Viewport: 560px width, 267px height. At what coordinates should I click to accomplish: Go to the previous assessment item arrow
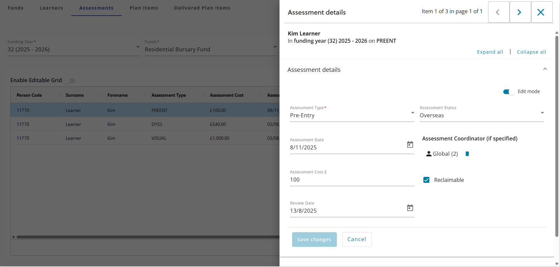click(x=498, y=12)
